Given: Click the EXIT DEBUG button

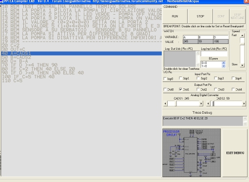Looking at the screenshot, I should click(x=235, y=153).
